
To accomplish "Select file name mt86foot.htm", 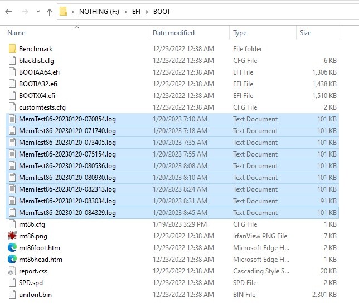I will coord(40,248).
